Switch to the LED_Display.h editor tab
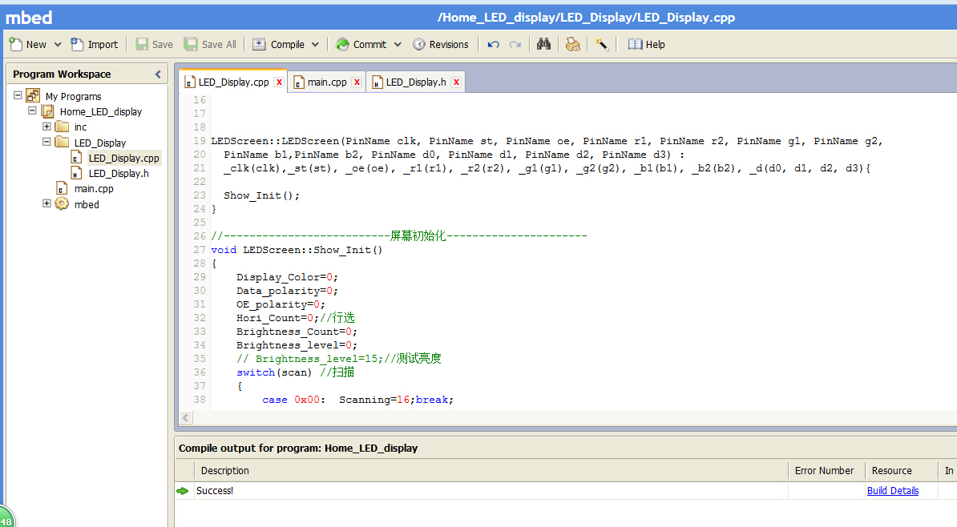The width and height of the screenshot is (957, 527). coord(416,82)
